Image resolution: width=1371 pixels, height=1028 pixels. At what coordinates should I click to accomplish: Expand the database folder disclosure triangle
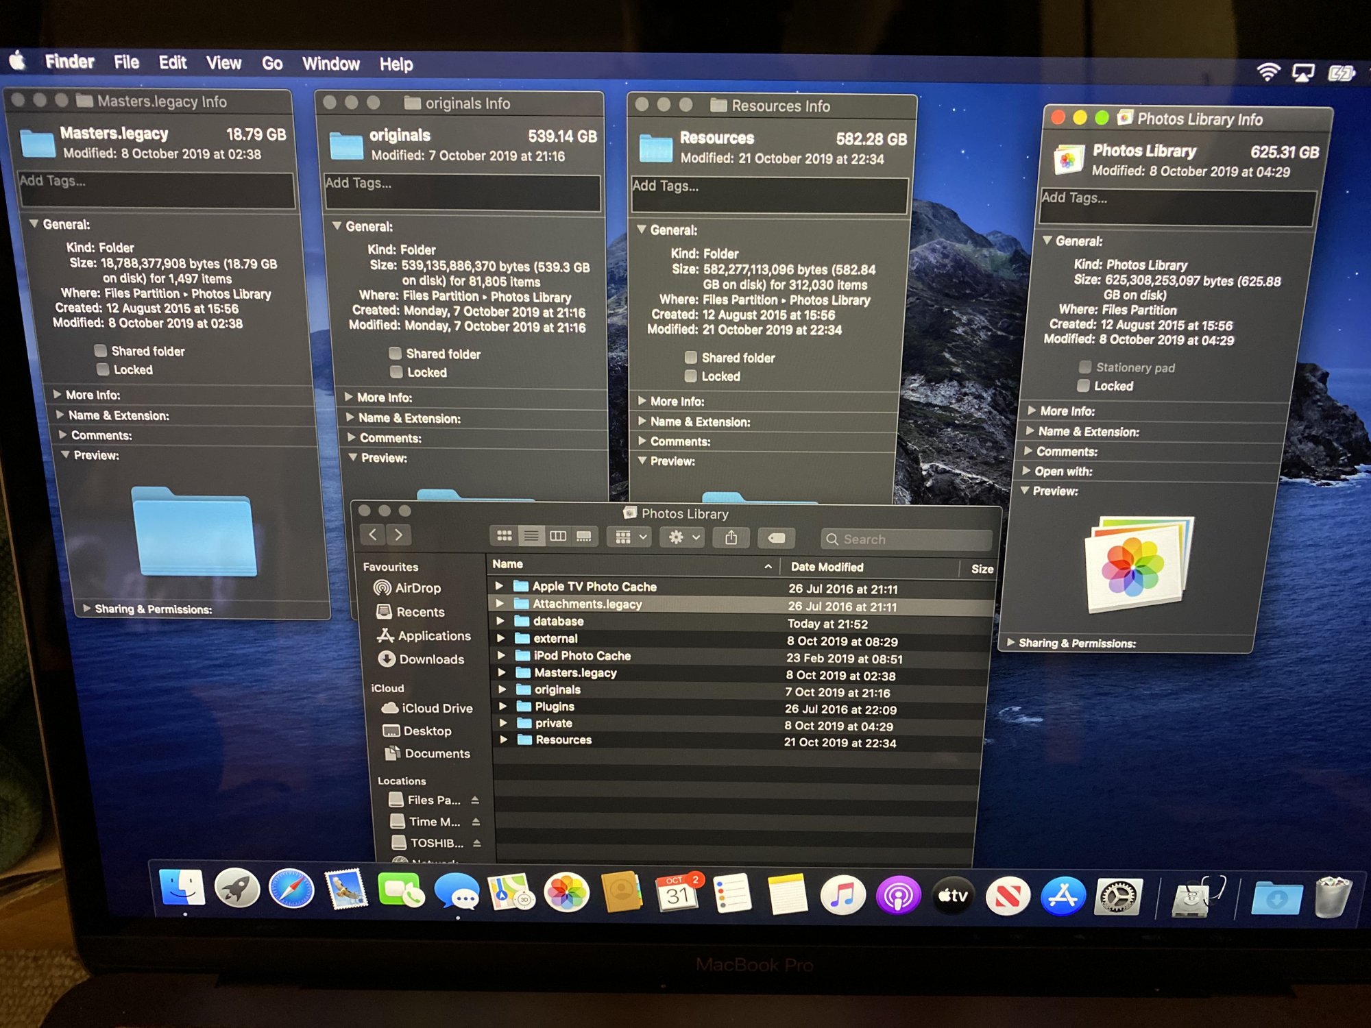(x=500, y=621)
